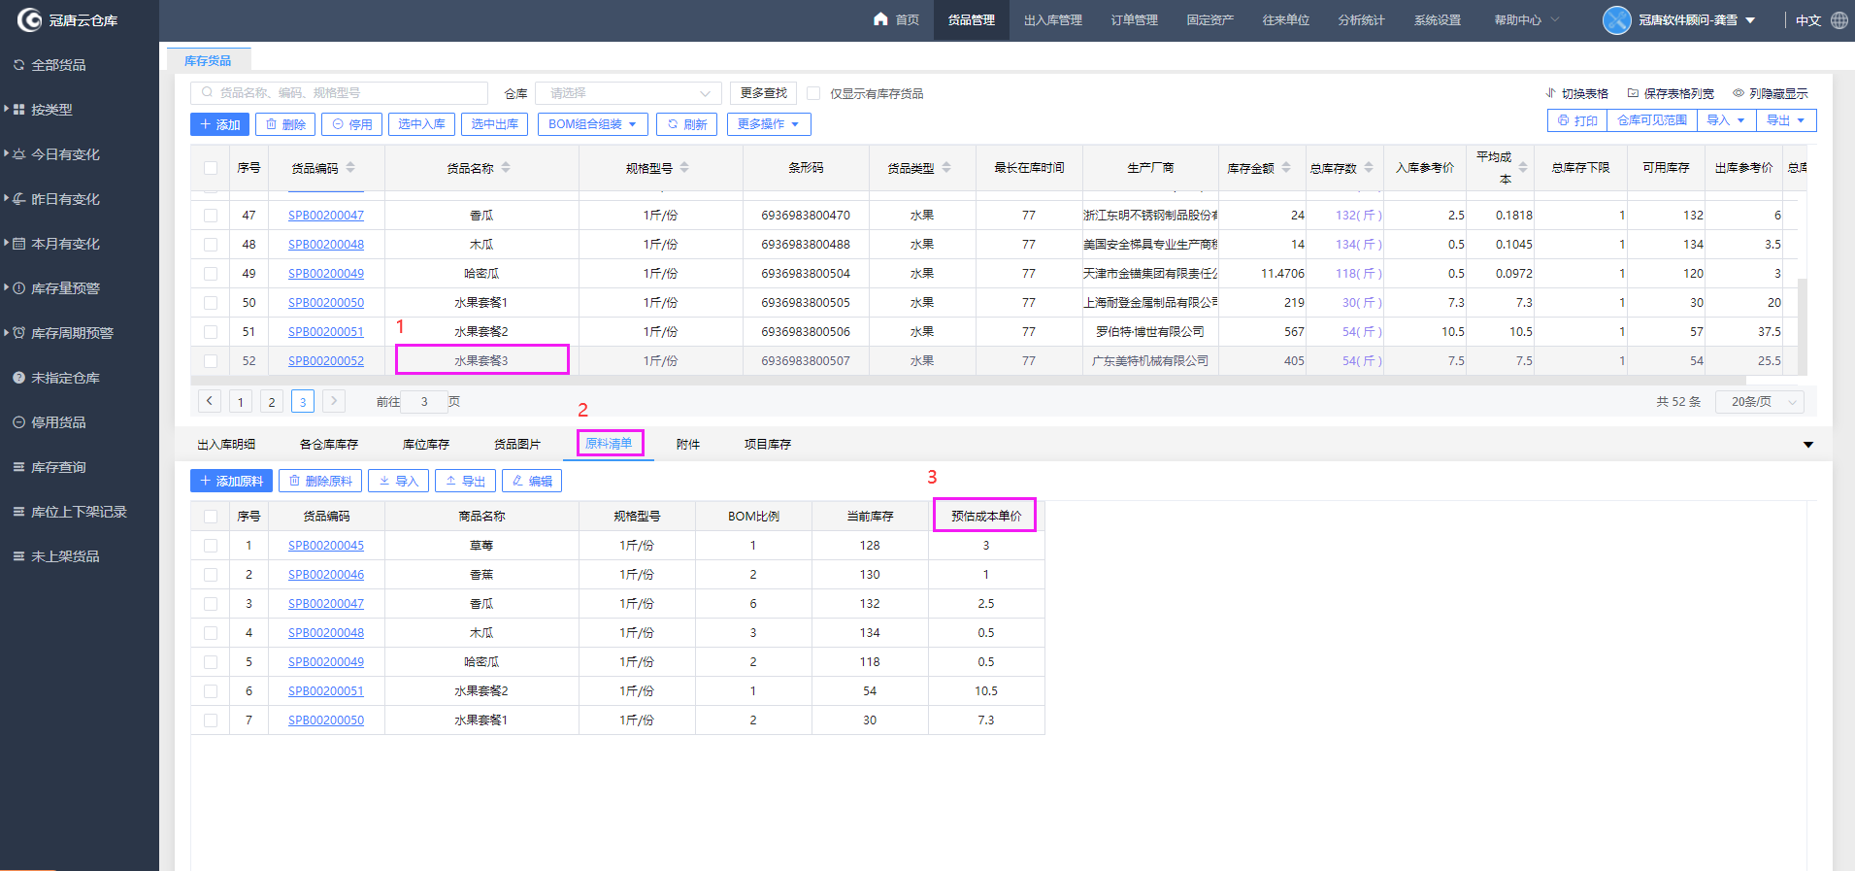
Task: Open link SPB00200052 in inventory table
Action: (326, 361)
